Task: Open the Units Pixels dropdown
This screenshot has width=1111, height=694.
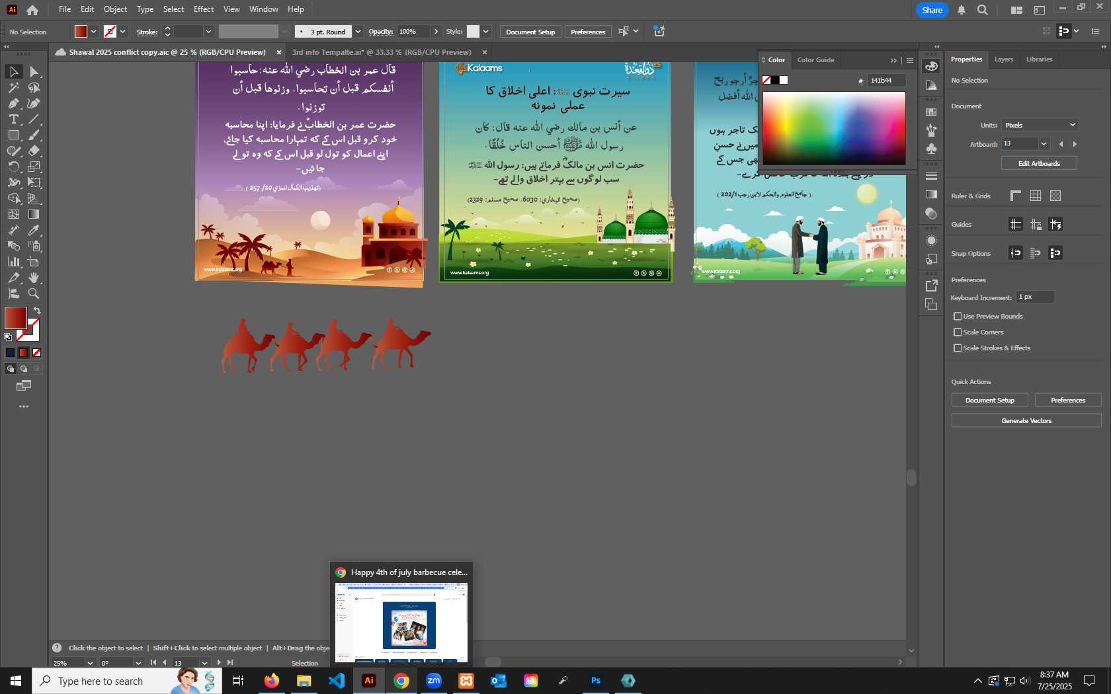Action: (x=1040, y=125)
